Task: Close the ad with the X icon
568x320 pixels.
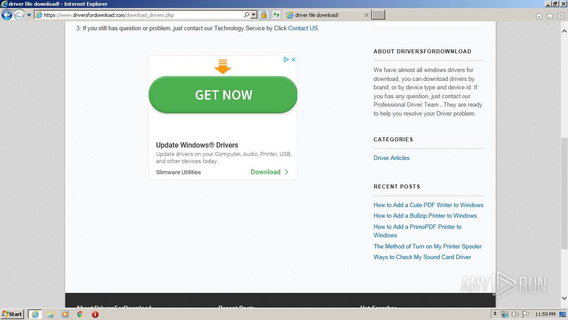Action: 293,60
